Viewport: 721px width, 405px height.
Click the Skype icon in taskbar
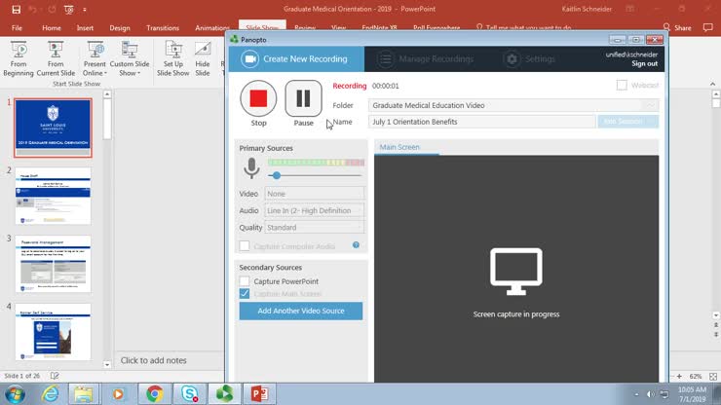point(188,393)
